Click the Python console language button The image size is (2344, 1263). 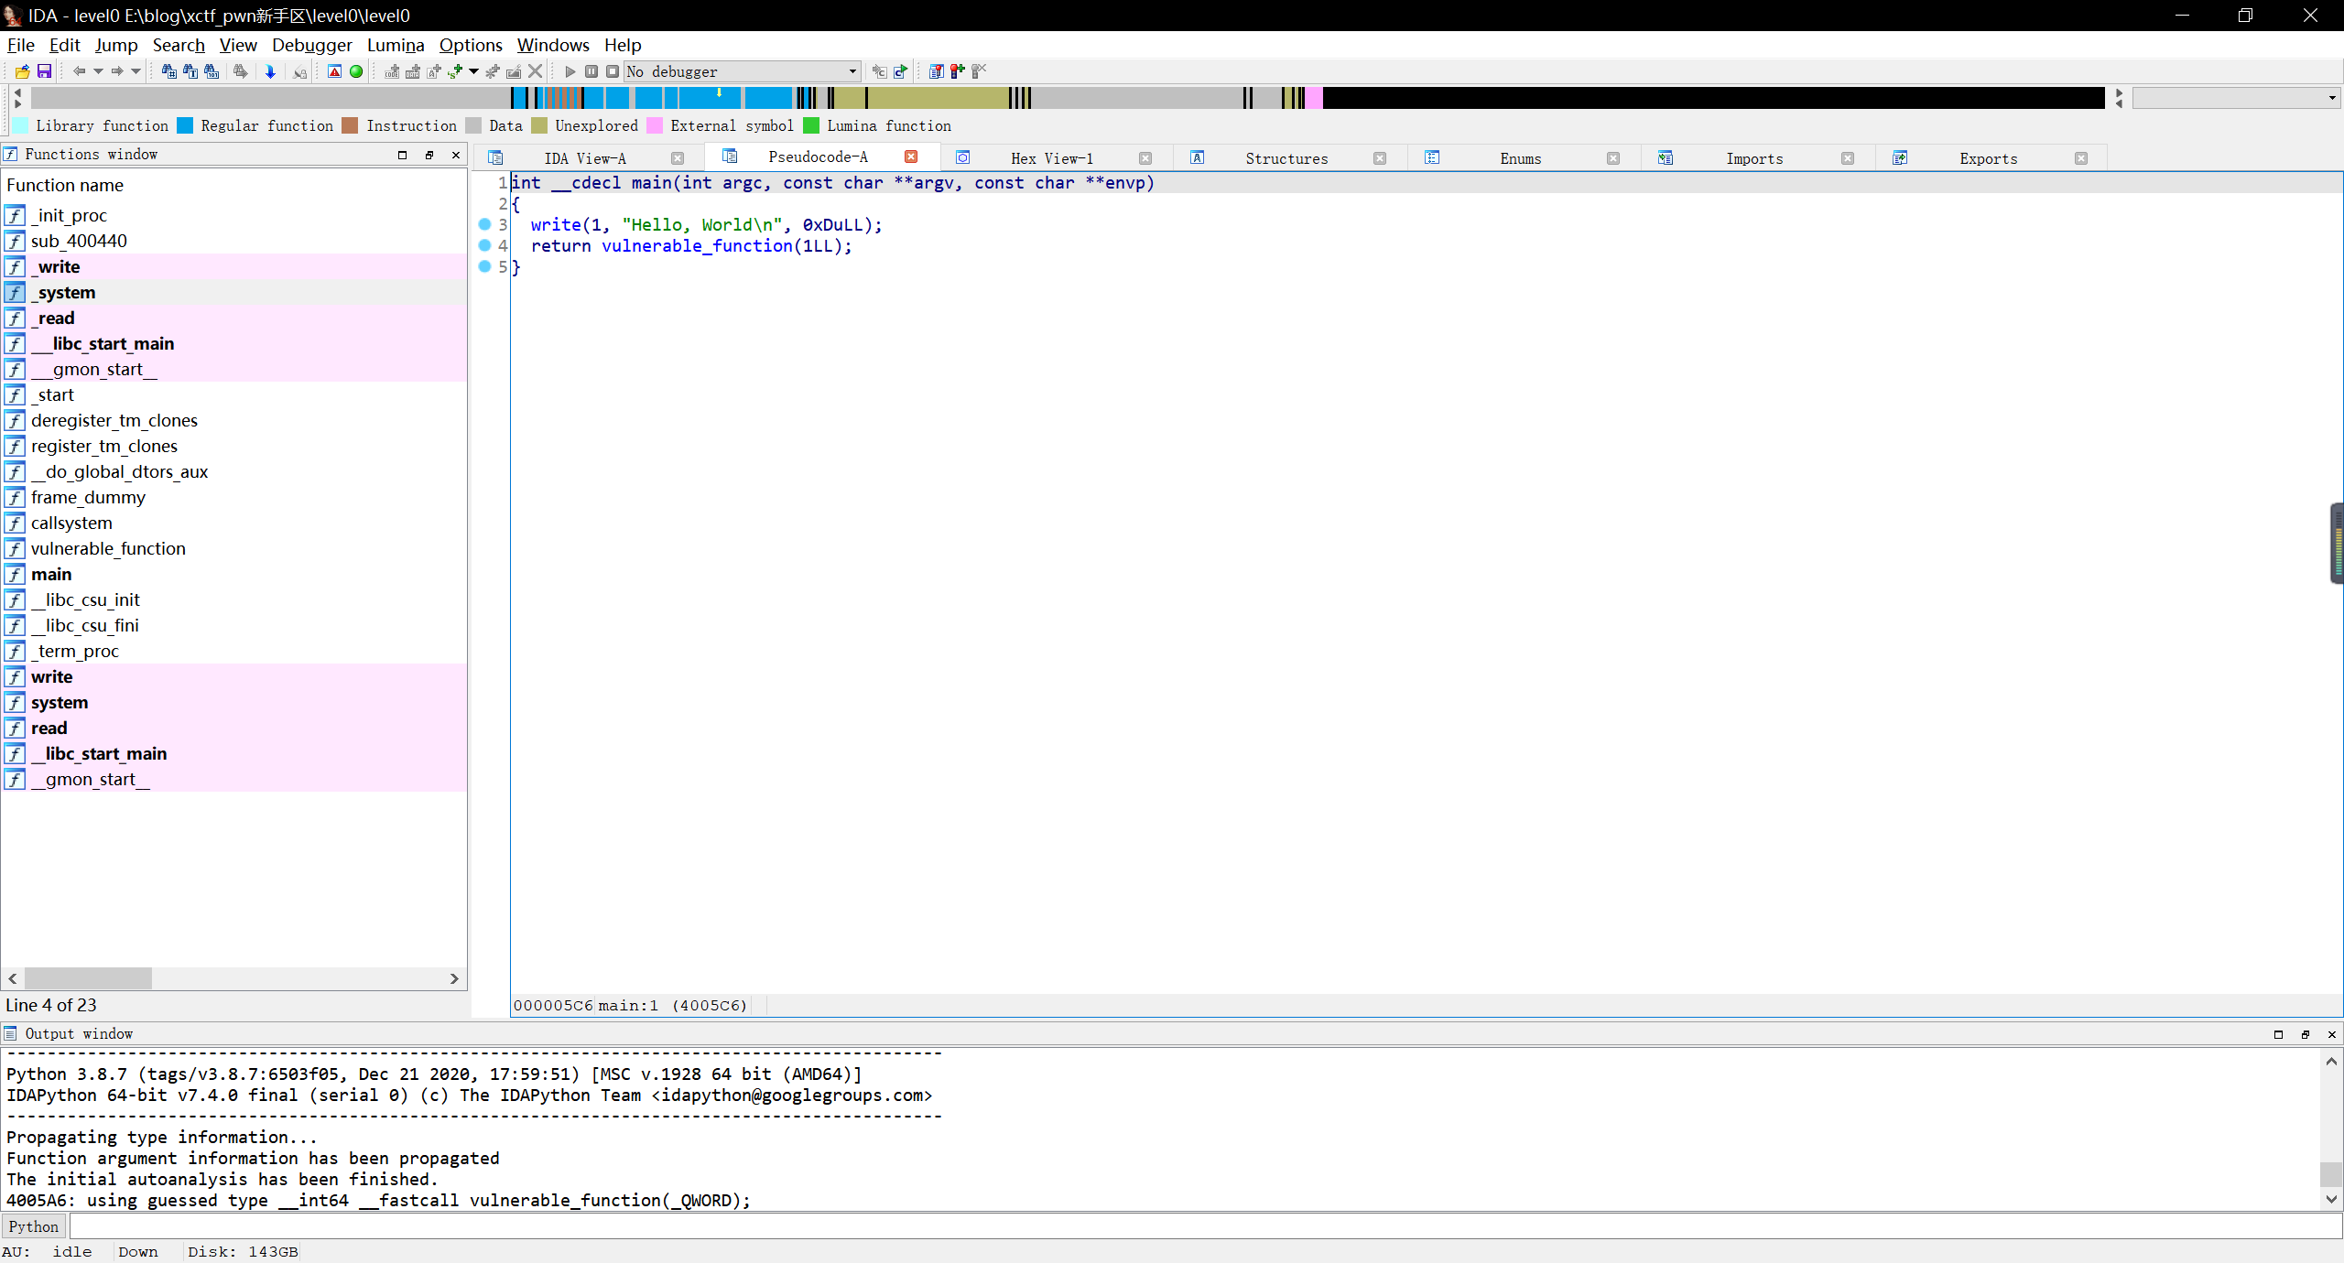(x=34, y=1226)
